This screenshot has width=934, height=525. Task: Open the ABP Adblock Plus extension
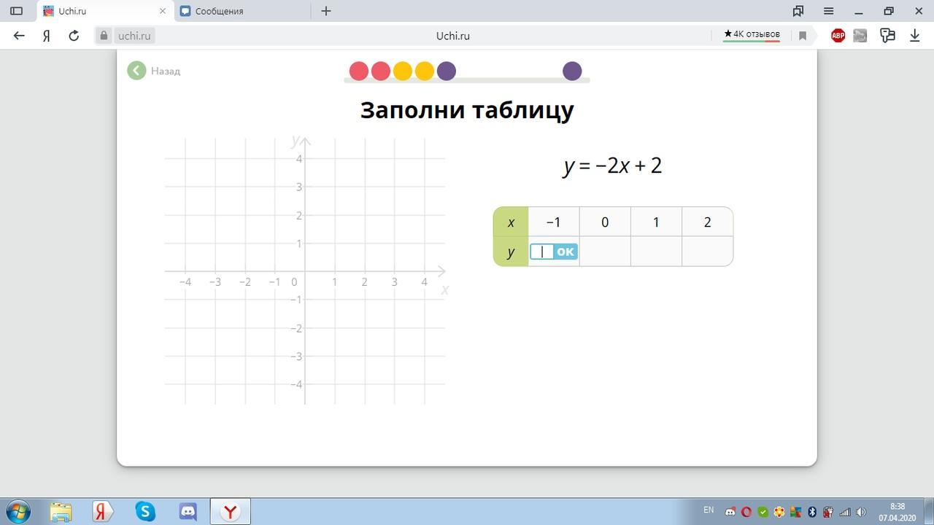pos(838,35)
